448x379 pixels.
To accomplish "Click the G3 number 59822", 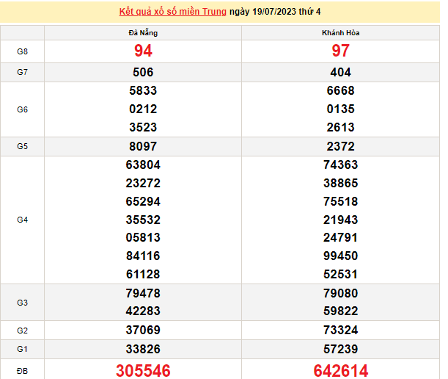I will [x=340, y=311].
